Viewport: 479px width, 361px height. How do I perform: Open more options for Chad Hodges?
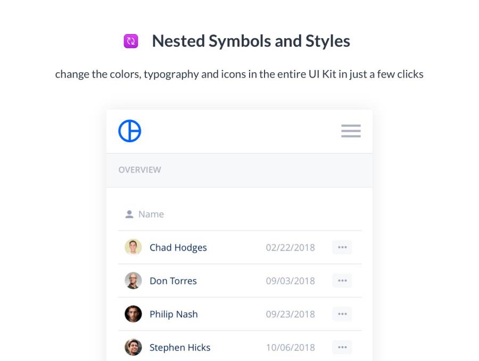342,247
